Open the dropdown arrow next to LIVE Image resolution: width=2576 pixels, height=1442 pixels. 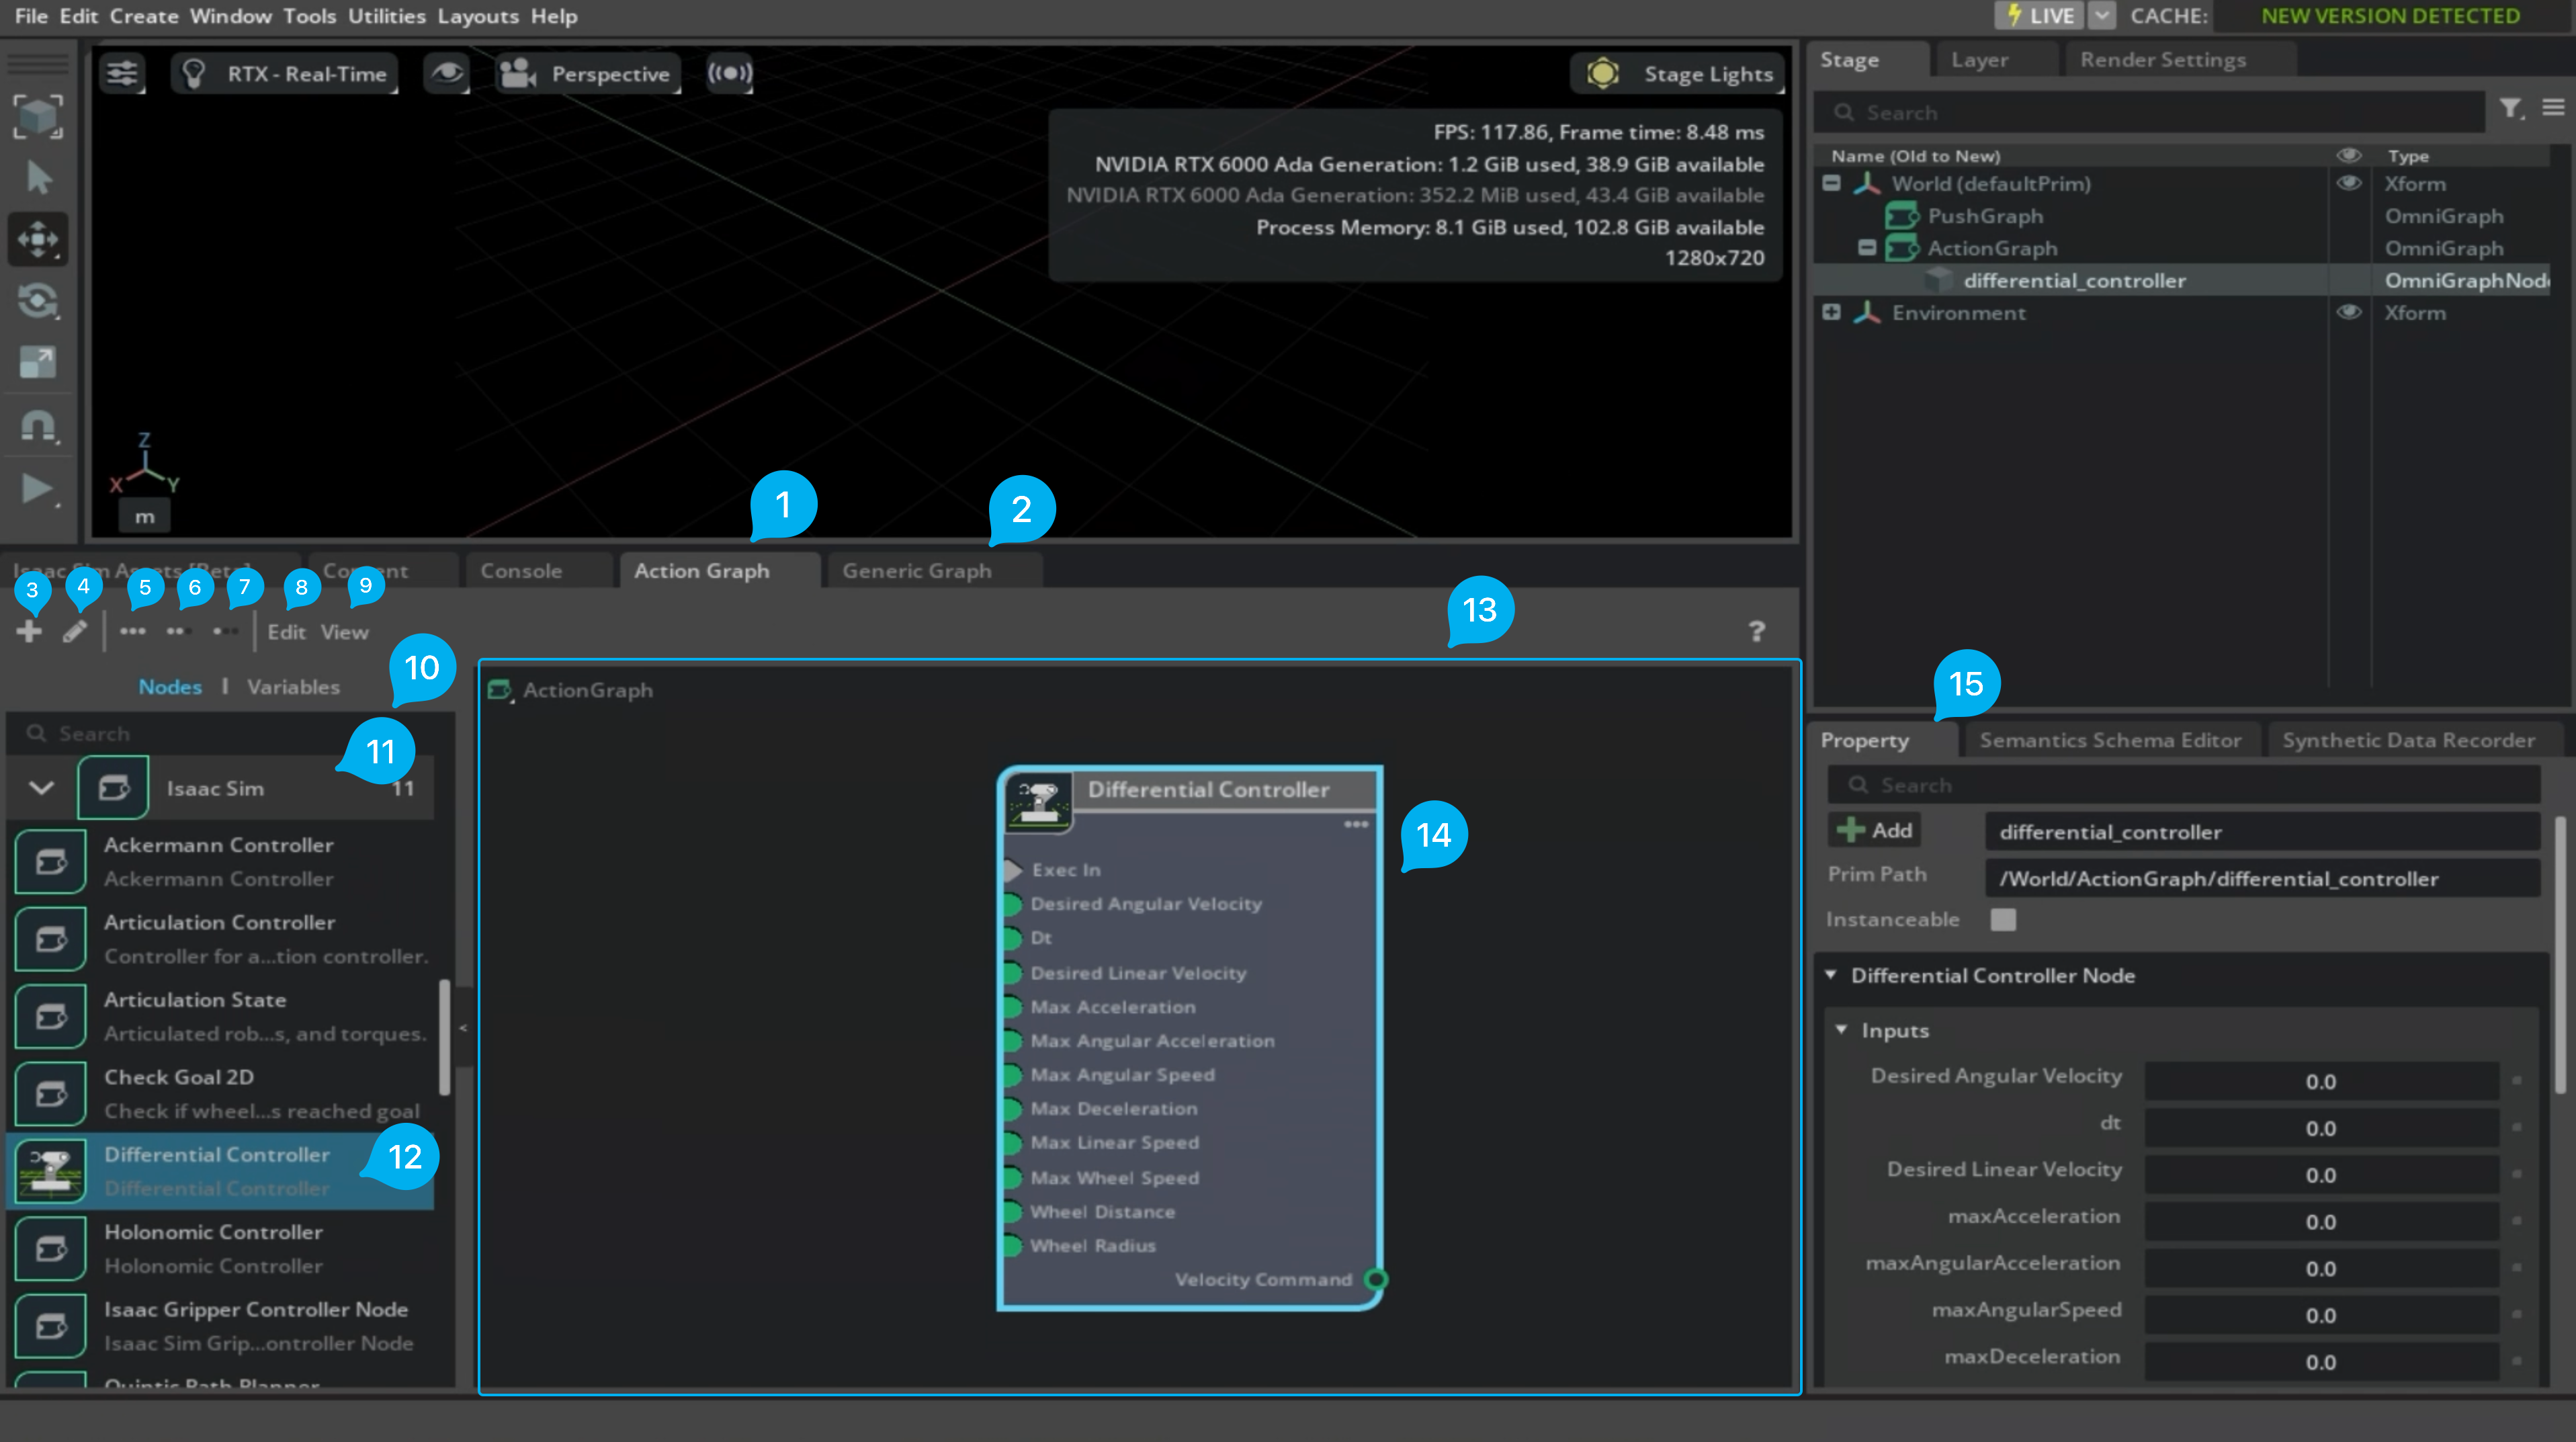coord(2102,16)
